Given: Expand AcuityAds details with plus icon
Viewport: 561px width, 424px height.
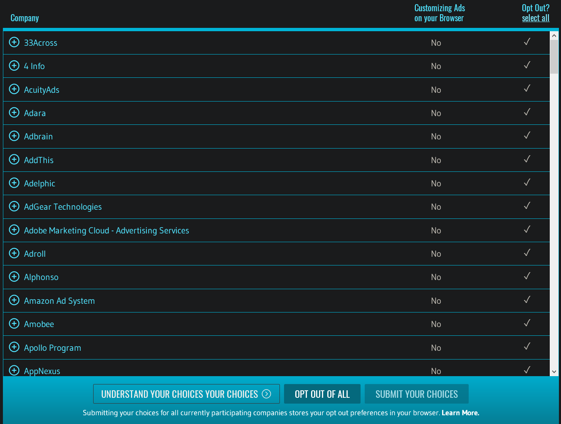Looking at the screenshot, I should tap(14, 89).
